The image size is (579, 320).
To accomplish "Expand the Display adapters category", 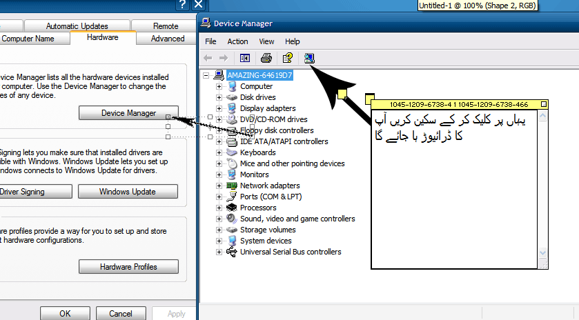I will (x=219, y=108).
